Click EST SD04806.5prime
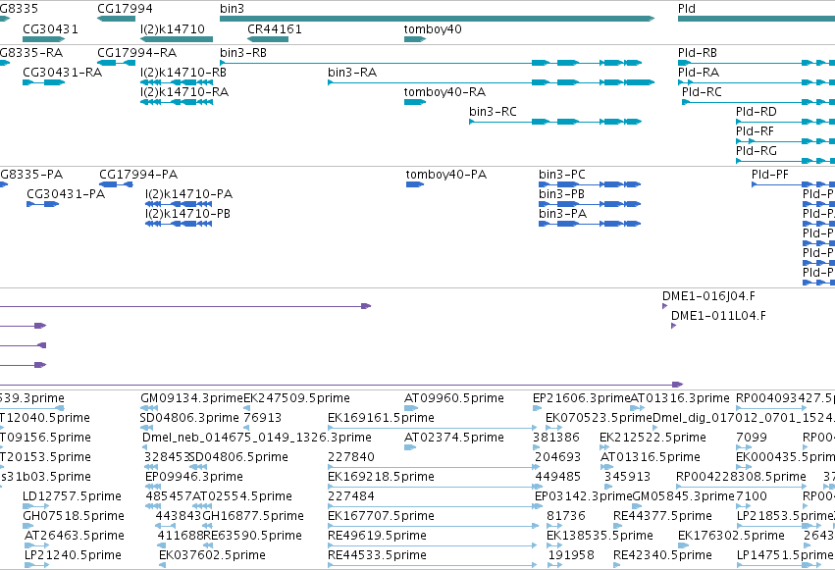Image resolution: width=835 pixels, height=570 pixels. click(198, 467)
